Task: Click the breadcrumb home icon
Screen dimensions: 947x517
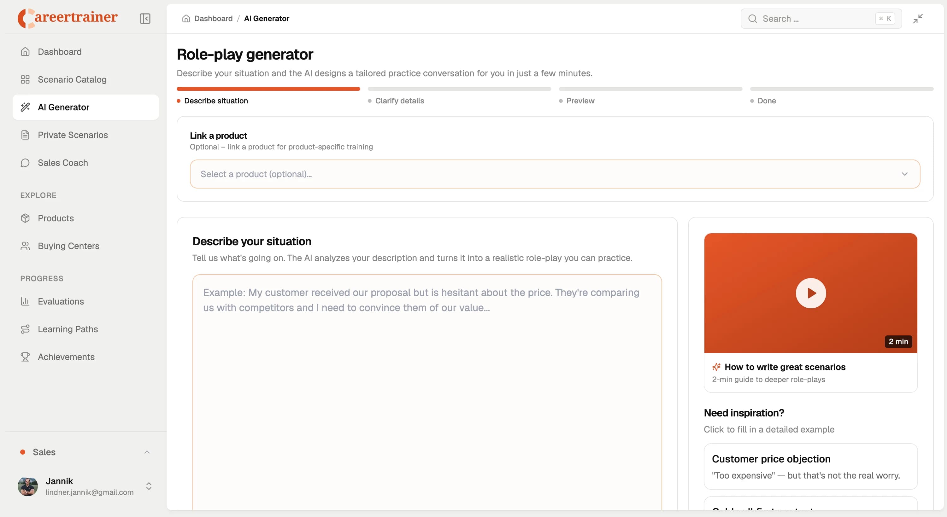Action: 186,18
